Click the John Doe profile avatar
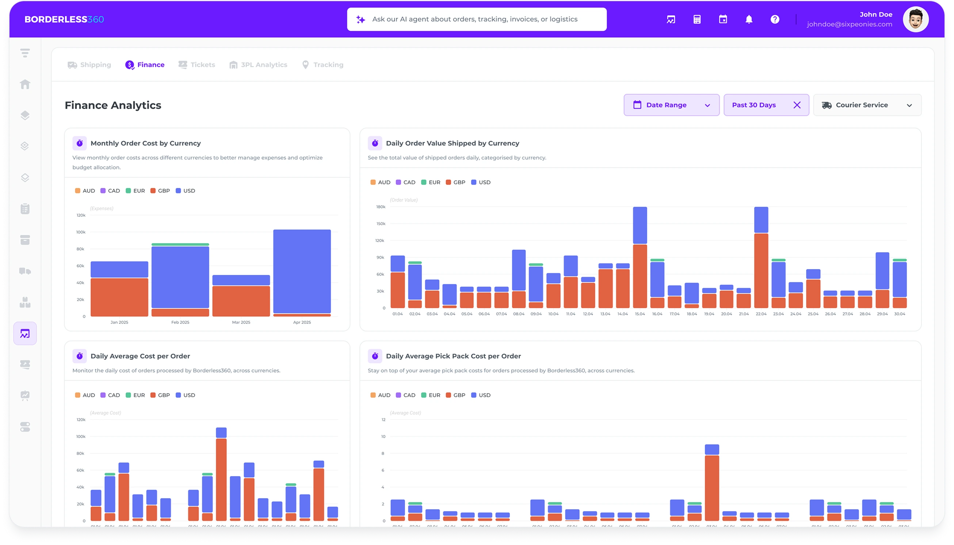 point(915,19)
